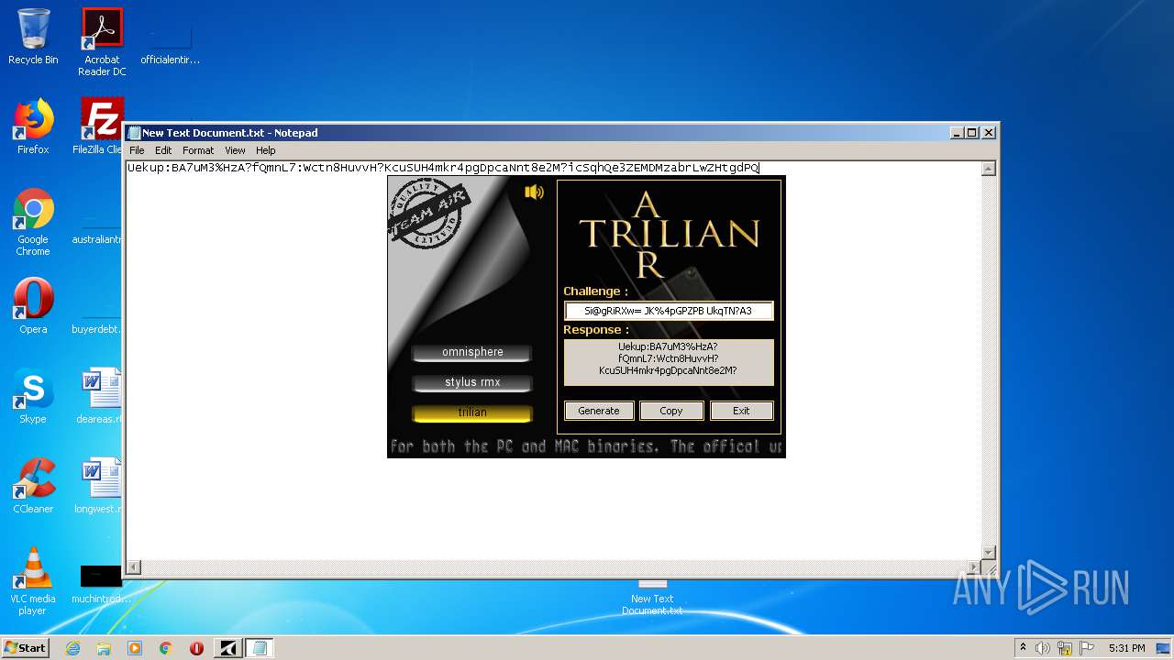The image size is (1174, 660).
Task: Switch to keygen app in taskbar
Action: tap(228, 648)
